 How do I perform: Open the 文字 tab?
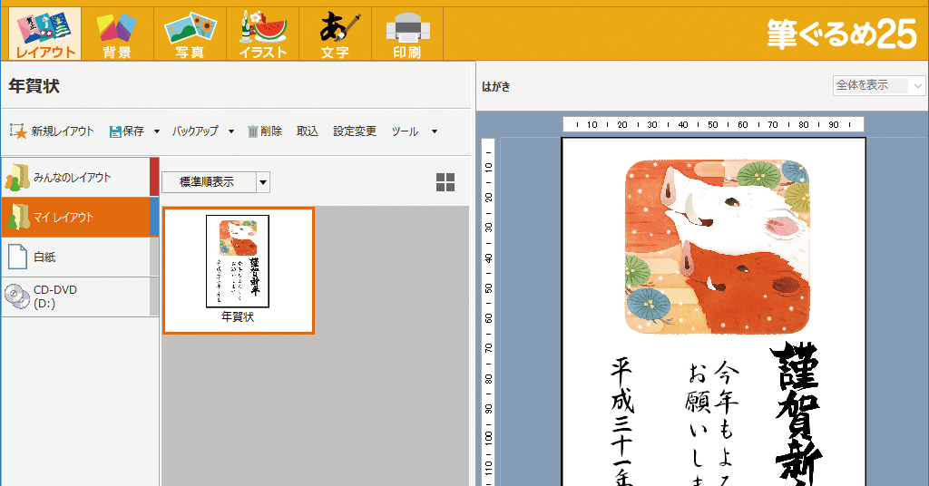[336, 34]
